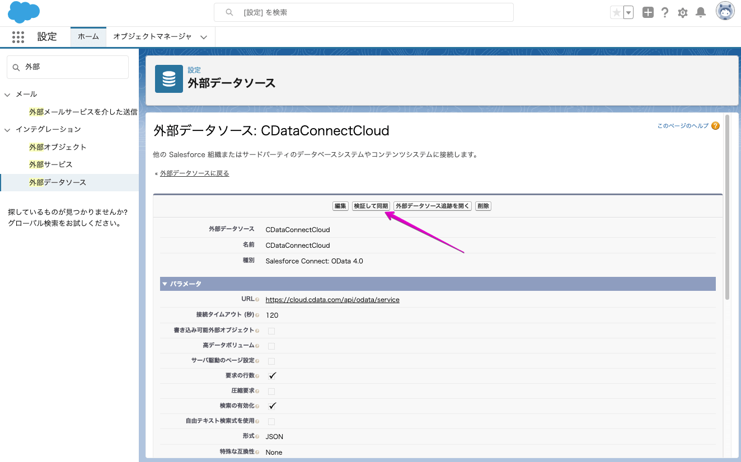Toggle the 検索の有効化 checkmark

273,406
